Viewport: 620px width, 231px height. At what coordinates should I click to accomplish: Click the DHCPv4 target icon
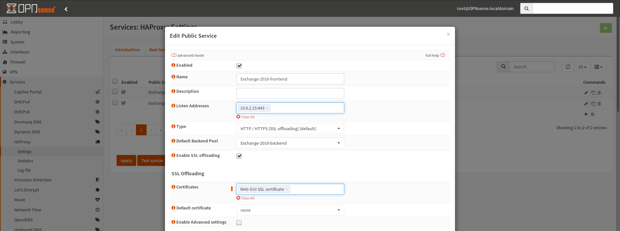coord(98,102)
